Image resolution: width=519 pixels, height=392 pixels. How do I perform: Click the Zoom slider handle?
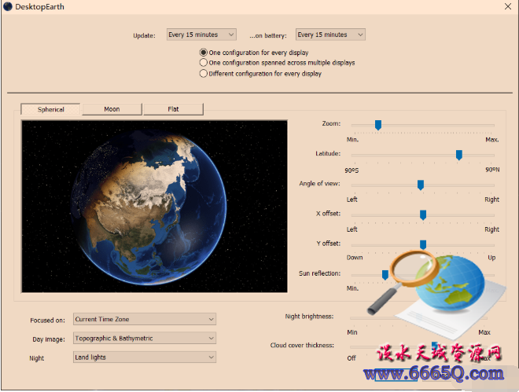[x=378, y=125]
